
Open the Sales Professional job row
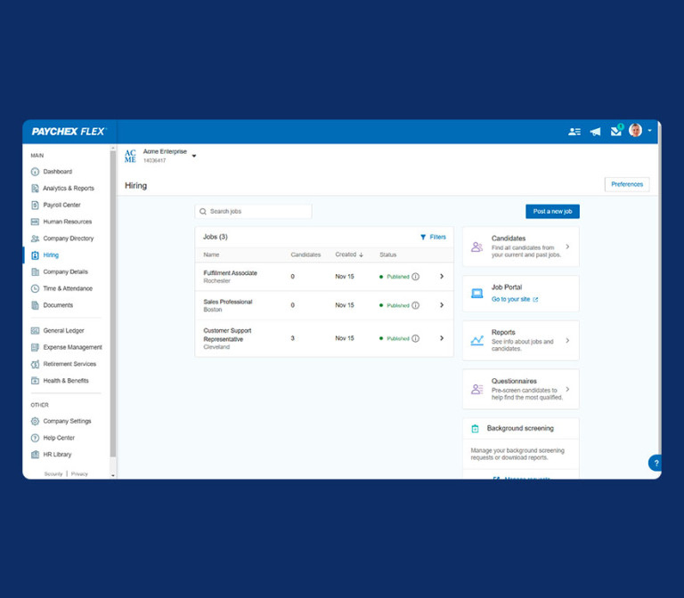[324, 305]
